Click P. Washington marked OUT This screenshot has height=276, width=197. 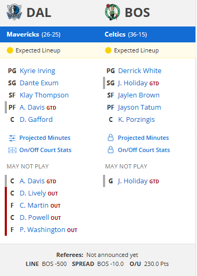pos(42,230)
